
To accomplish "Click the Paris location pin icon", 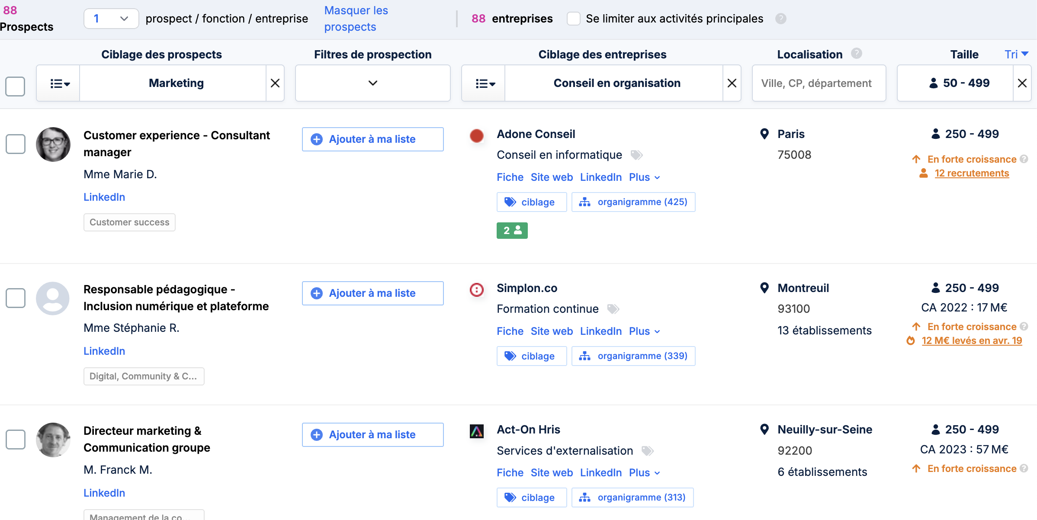I will (764, 134).
